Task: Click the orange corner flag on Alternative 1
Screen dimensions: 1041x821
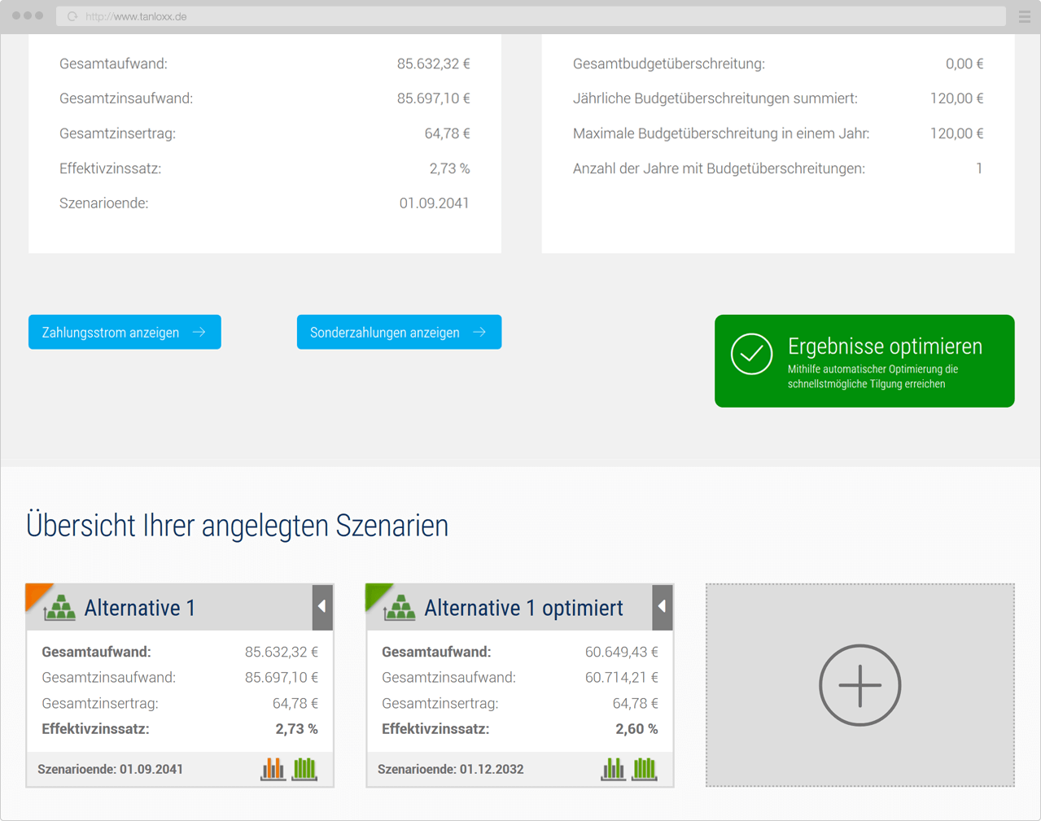Action: point(35,592)
